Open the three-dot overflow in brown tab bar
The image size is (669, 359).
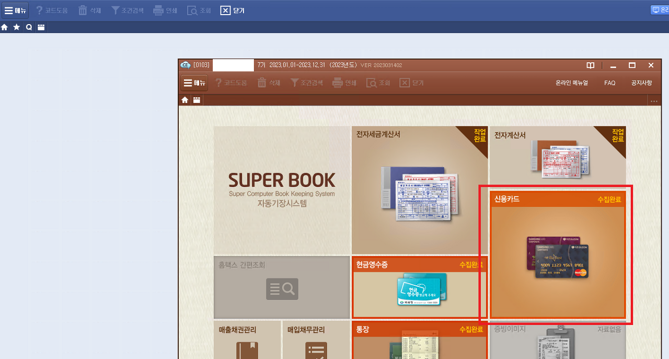tap(654, 100)
